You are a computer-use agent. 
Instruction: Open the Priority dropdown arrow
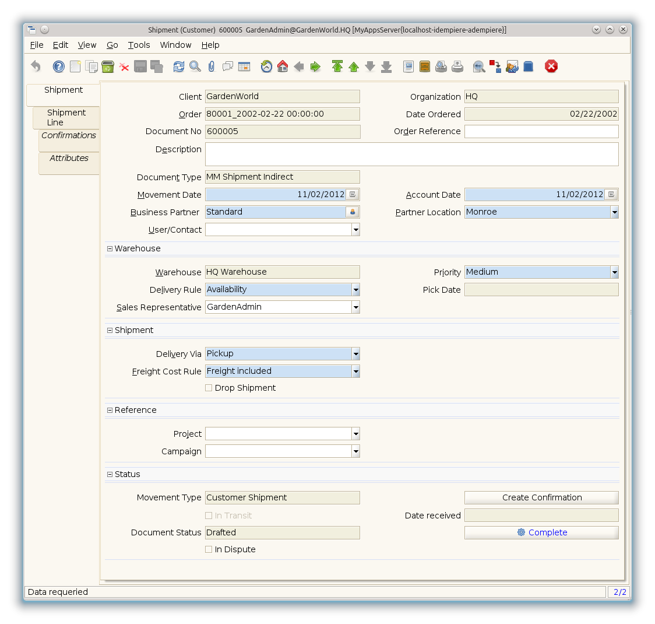point(614,272)
